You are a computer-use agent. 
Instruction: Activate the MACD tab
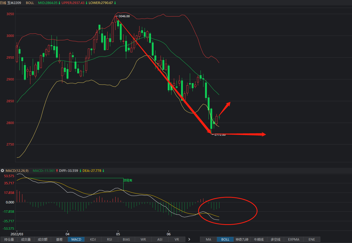76,239
